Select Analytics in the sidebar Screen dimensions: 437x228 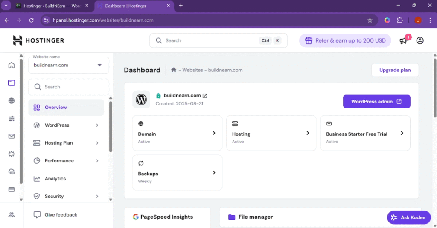click(x=55, y=179)
